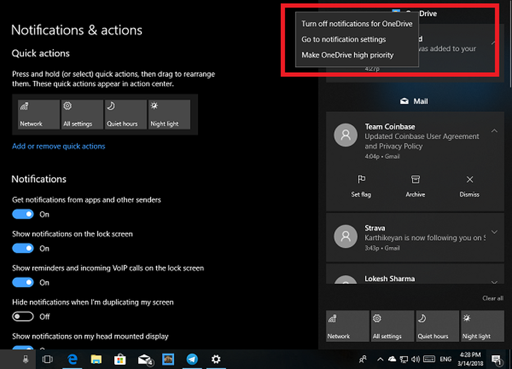Screen dimensions: 512x369
Task: Dismiss the Team Coinbase notification
Action: (x=470, y=180)
